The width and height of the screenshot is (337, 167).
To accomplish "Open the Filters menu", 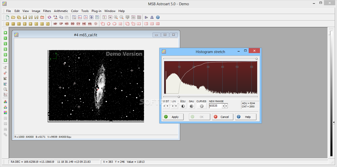I will coord(47,11).
